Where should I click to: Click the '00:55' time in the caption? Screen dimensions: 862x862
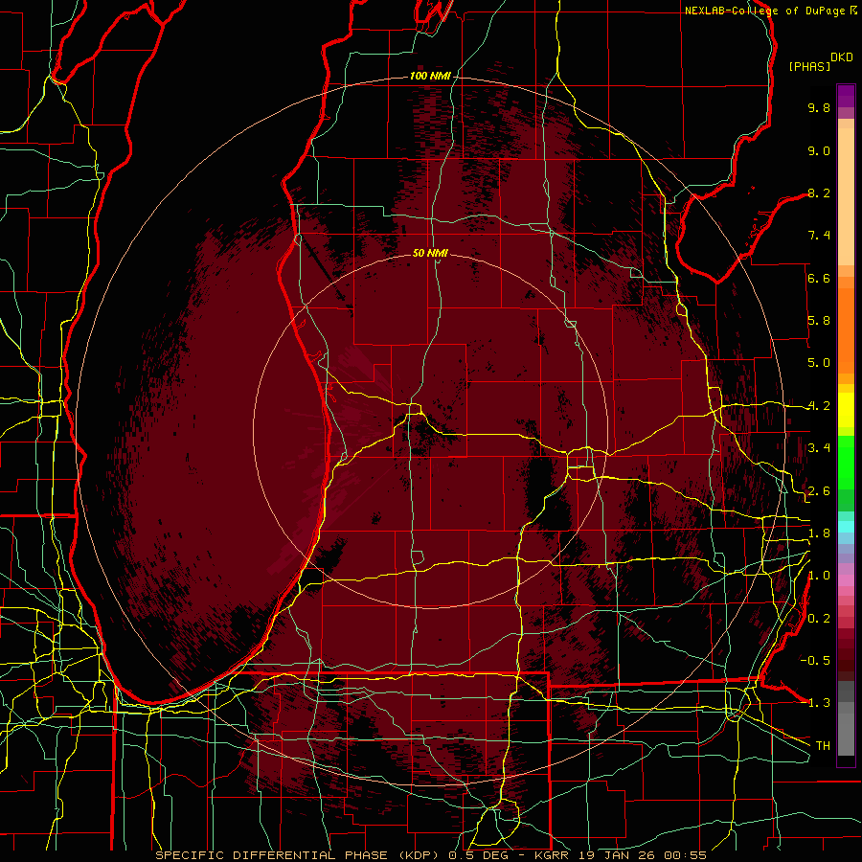(686, 855)
